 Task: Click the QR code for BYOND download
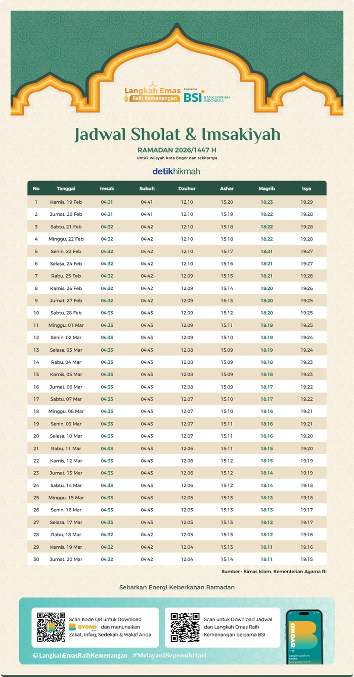click(x=51, y=627)
